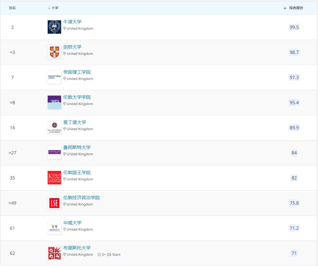Click rank 35 in the 排名 column
The width and height of the screenshot is (318, 266).
(13, 178)
